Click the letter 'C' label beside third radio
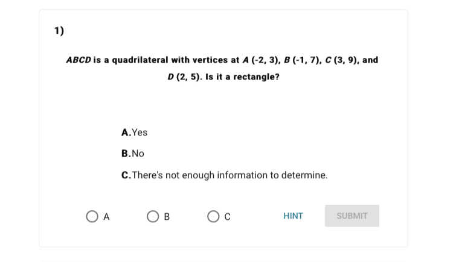 [228, 216]
